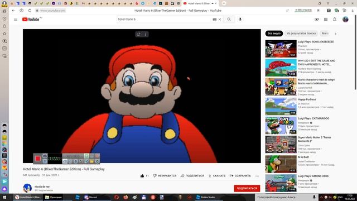Open the YouTube hamburger guide menu

coord(16,20)
